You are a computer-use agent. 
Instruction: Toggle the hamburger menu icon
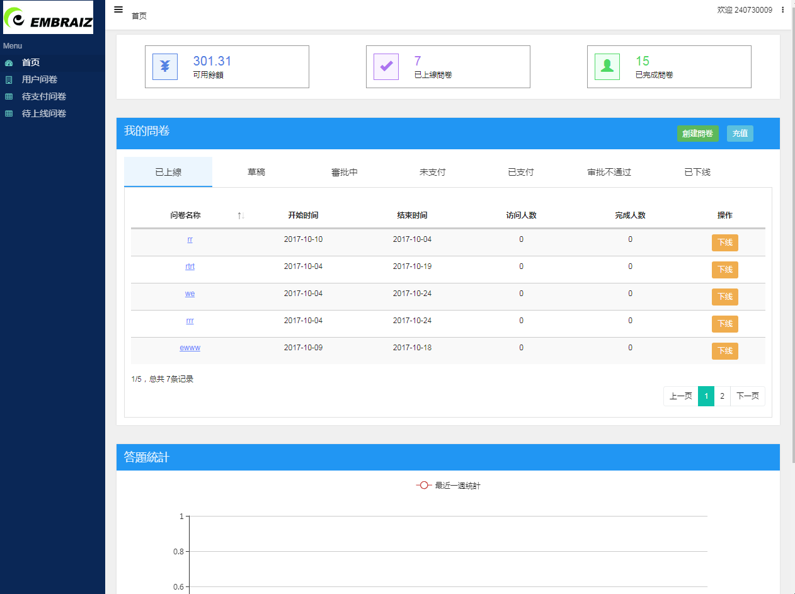coord(118,9)
